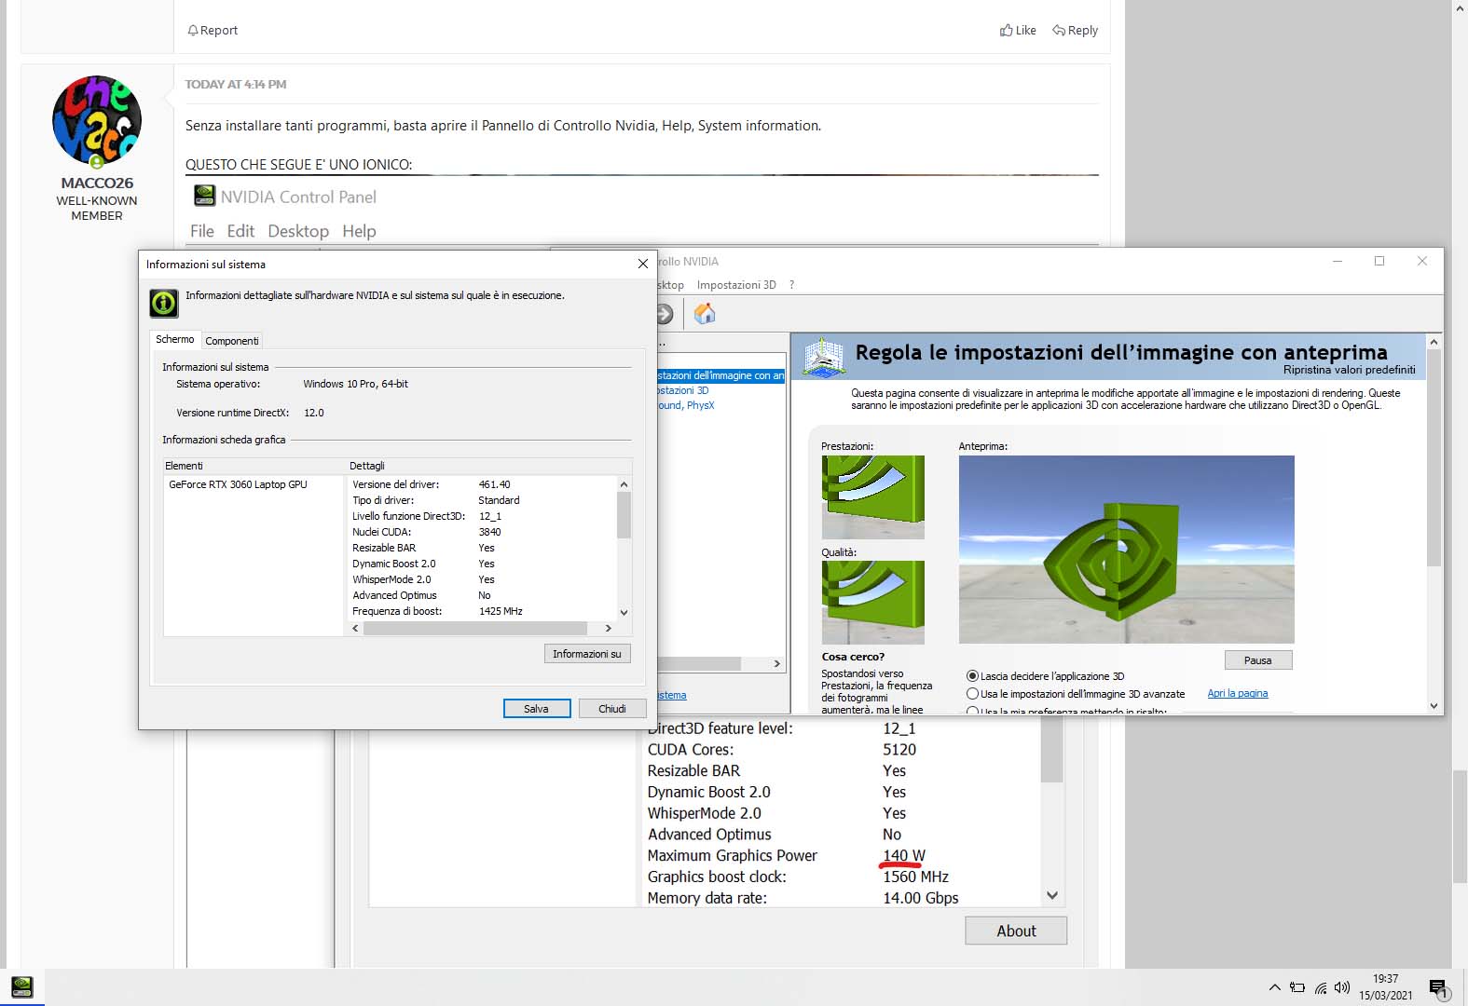Screen dimensions: 1468x1006
Task: Click the "140 W" value in post image
Action: click(904, 855)
